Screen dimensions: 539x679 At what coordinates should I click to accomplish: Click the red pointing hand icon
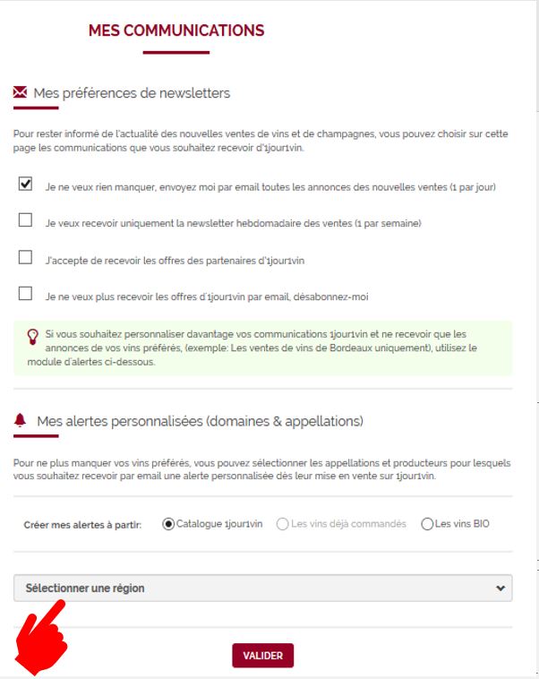40,638
